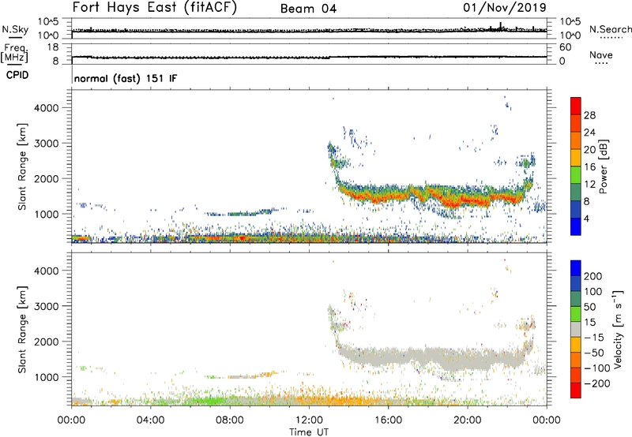Click the '200' tick on velocity scale
This screenshot has height=437, width=632.
pos(593,276)
